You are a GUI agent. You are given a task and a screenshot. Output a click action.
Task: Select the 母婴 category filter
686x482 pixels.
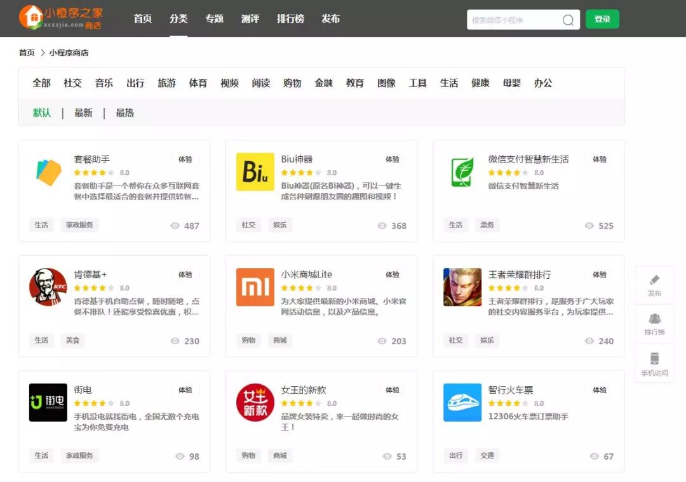[512, 83]
